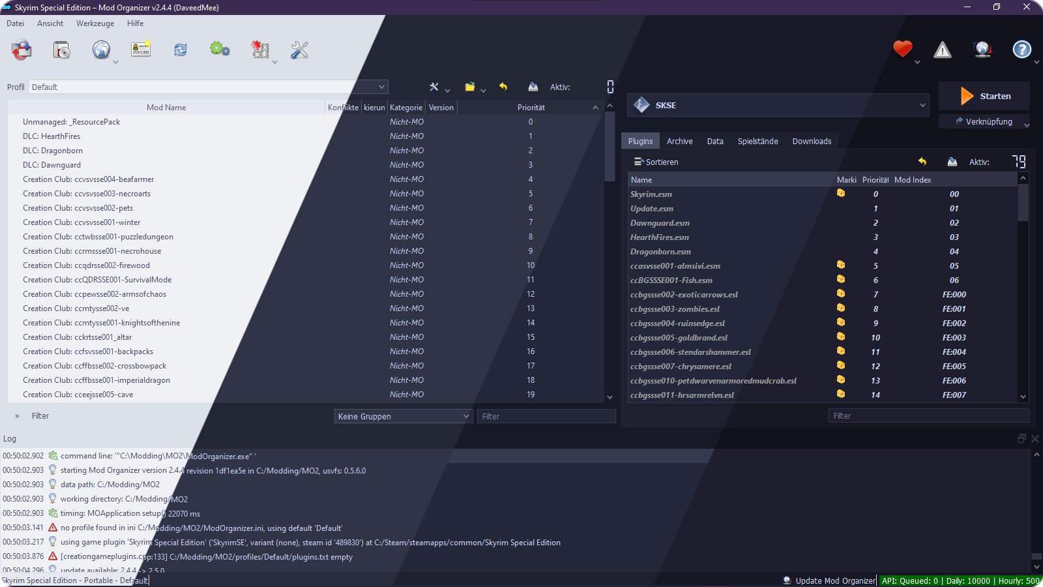Click the blue Help question mark icon
The image size is (1043, 587).
1021,50
